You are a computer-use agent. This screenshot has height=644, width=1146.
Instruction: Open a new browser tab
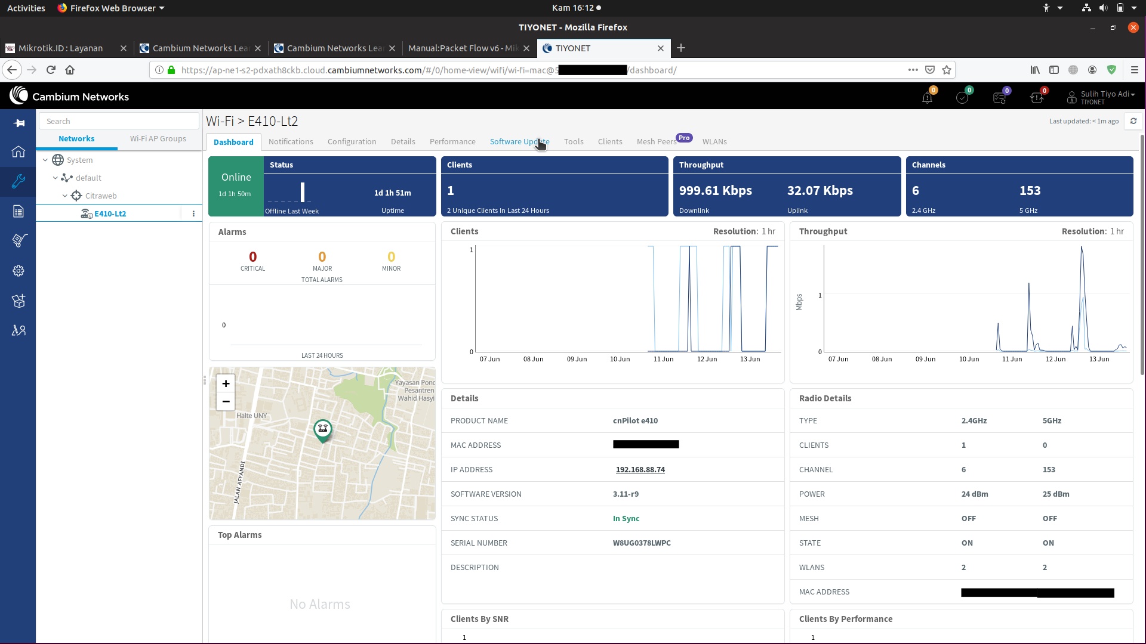pos(681,48)
